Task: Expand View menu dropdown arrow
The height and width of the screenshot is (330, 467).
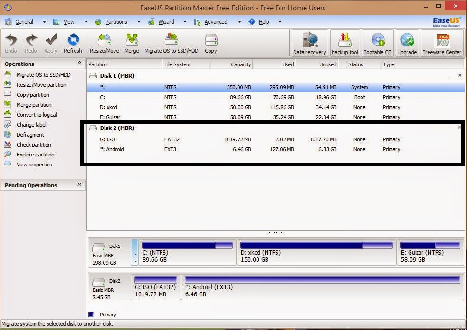Action: 86,22
